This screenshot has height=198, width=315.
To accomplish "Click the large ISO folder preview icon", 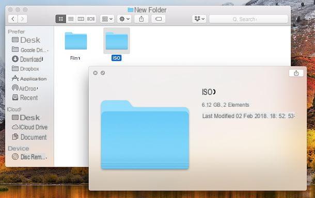I will tap(145, 135).
